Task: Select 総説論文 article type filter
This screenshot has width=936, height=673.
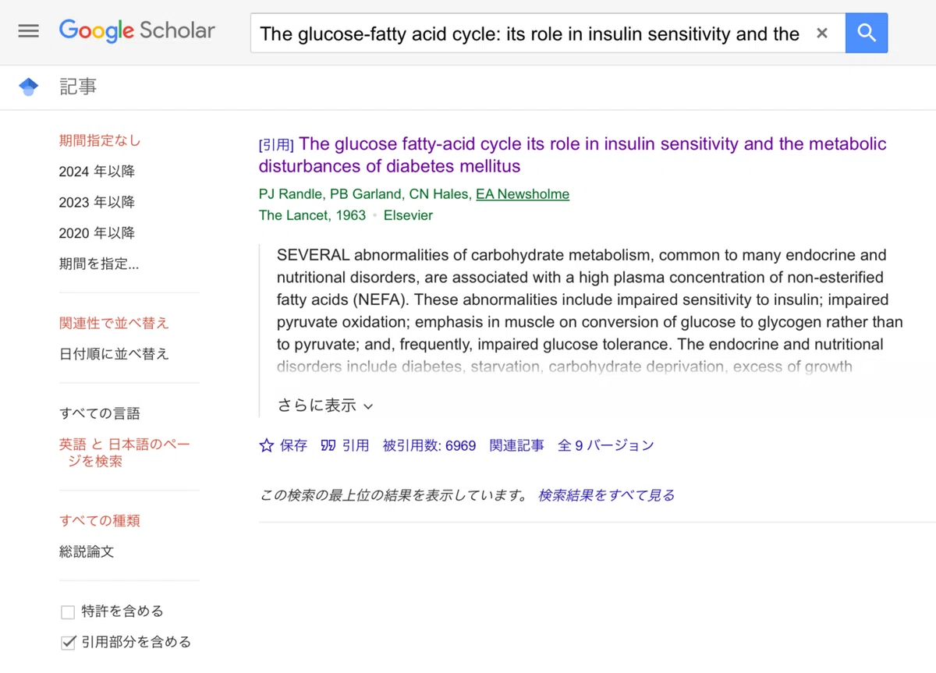Action: [x=87, y=551]
